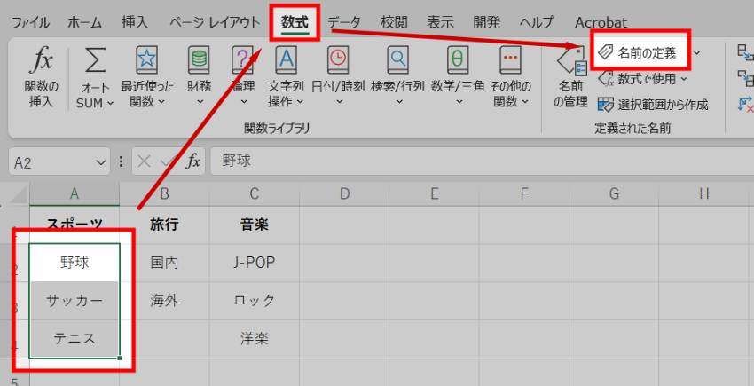Viewport: 754px width, 386px height.
Task: Open the 財務 functions book icon
Action: [199, 60]
